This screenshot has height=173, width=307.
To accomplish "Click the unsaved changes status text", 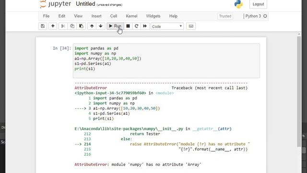I will coord(109,5).
